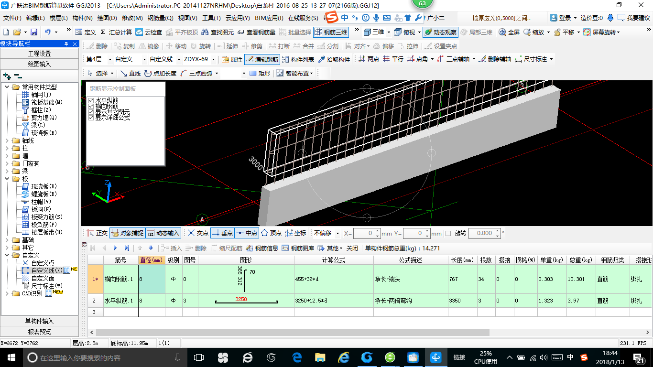Image resolution: width=653 pixels, height=367 pixels.
Task: Click the Windows search box
Action: [104, 357]
